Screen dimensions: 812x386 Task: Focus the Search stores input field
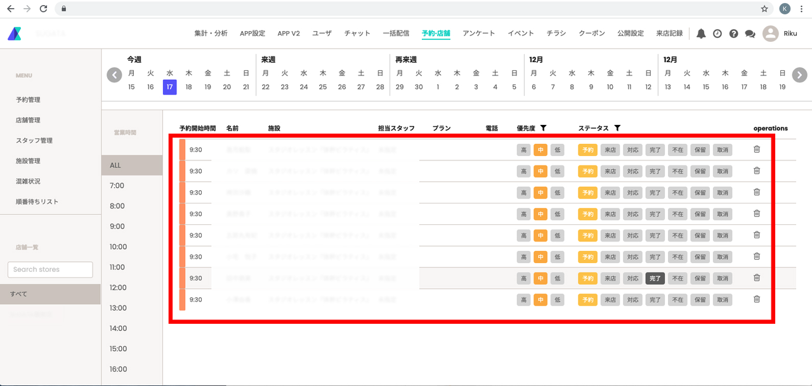[x=50, y=269]
